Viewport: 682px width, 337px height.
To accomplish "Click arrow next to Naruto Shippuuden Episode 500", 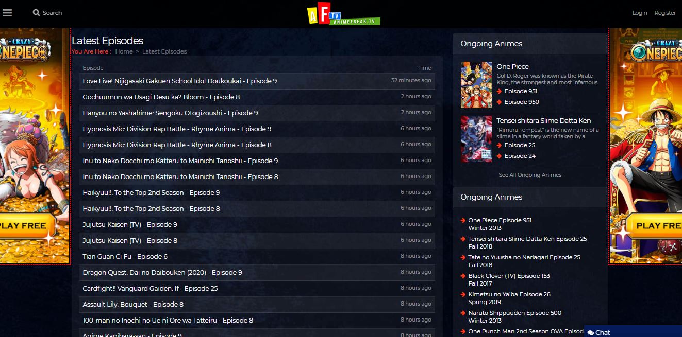I will tap(463, 313).
